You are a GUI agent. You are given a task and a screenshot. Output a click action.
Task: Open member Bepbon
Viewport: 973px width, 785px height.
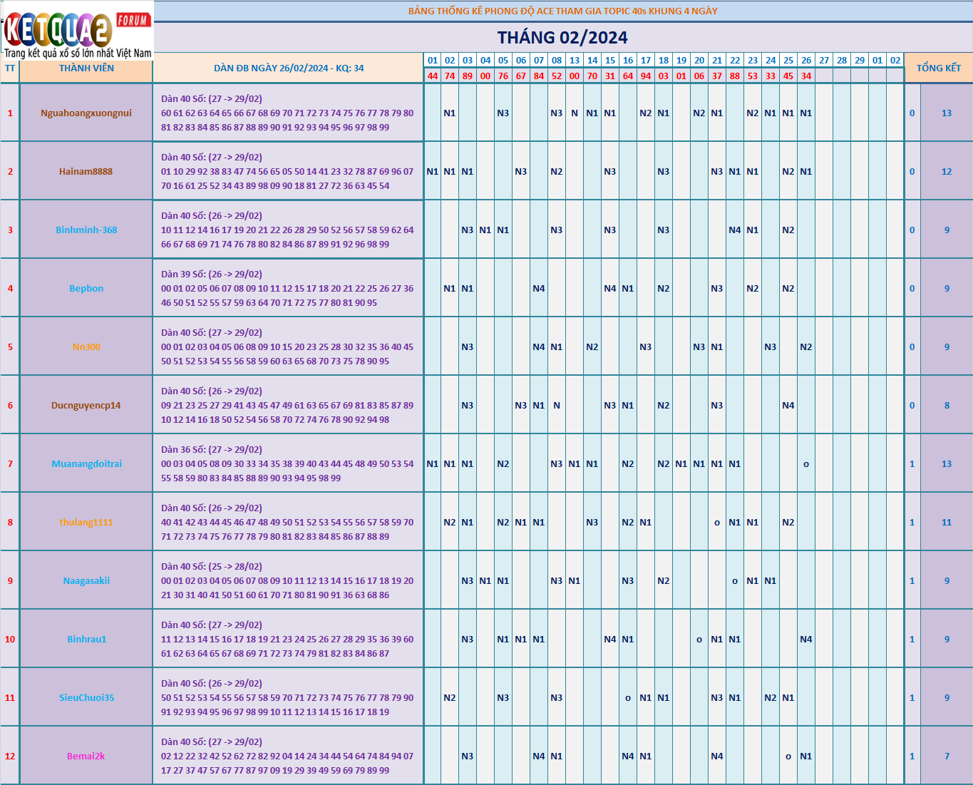[x=86, y=288]
